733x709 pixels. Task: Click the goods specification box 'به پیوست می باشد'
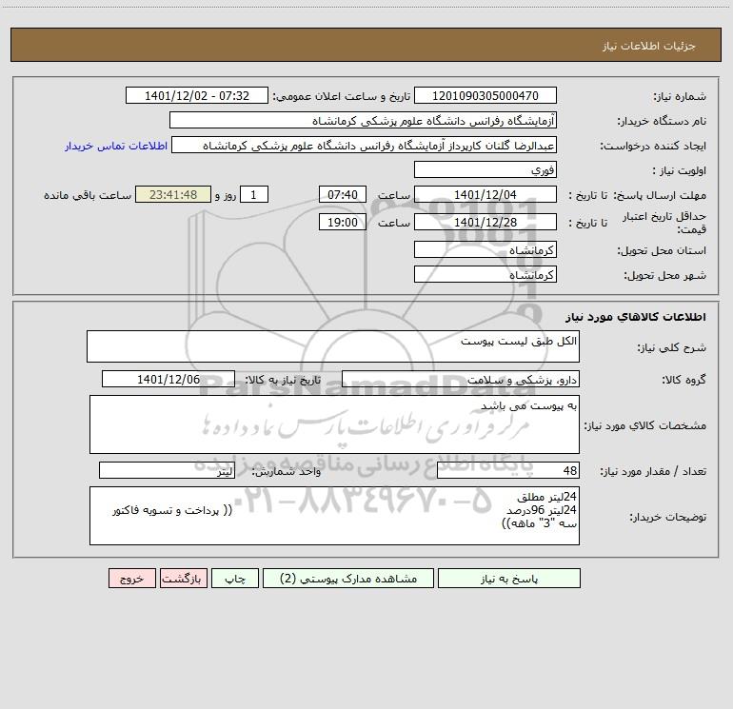[x=334, y=424]
